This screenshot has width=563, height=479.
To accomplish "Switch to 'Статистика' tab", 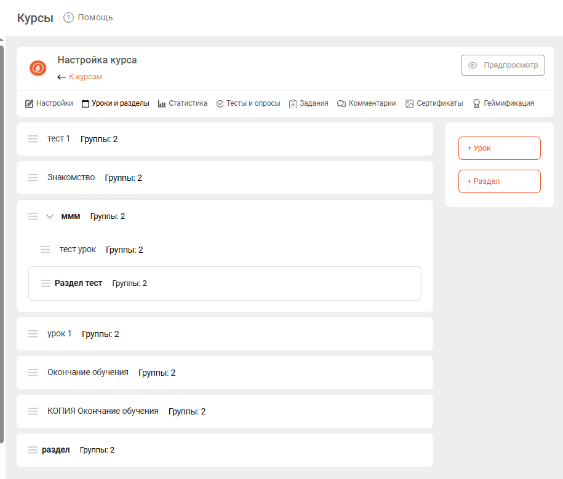I will tap(183, 103).
